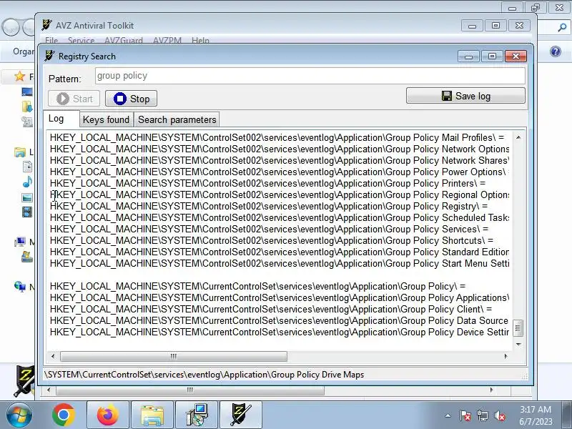
Task: Click the AVZ main window horizontal scrollbar thumb
Action: tap(189, 390)
